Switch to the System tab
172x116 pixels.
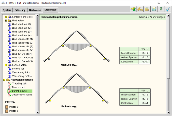coord(7,10)
